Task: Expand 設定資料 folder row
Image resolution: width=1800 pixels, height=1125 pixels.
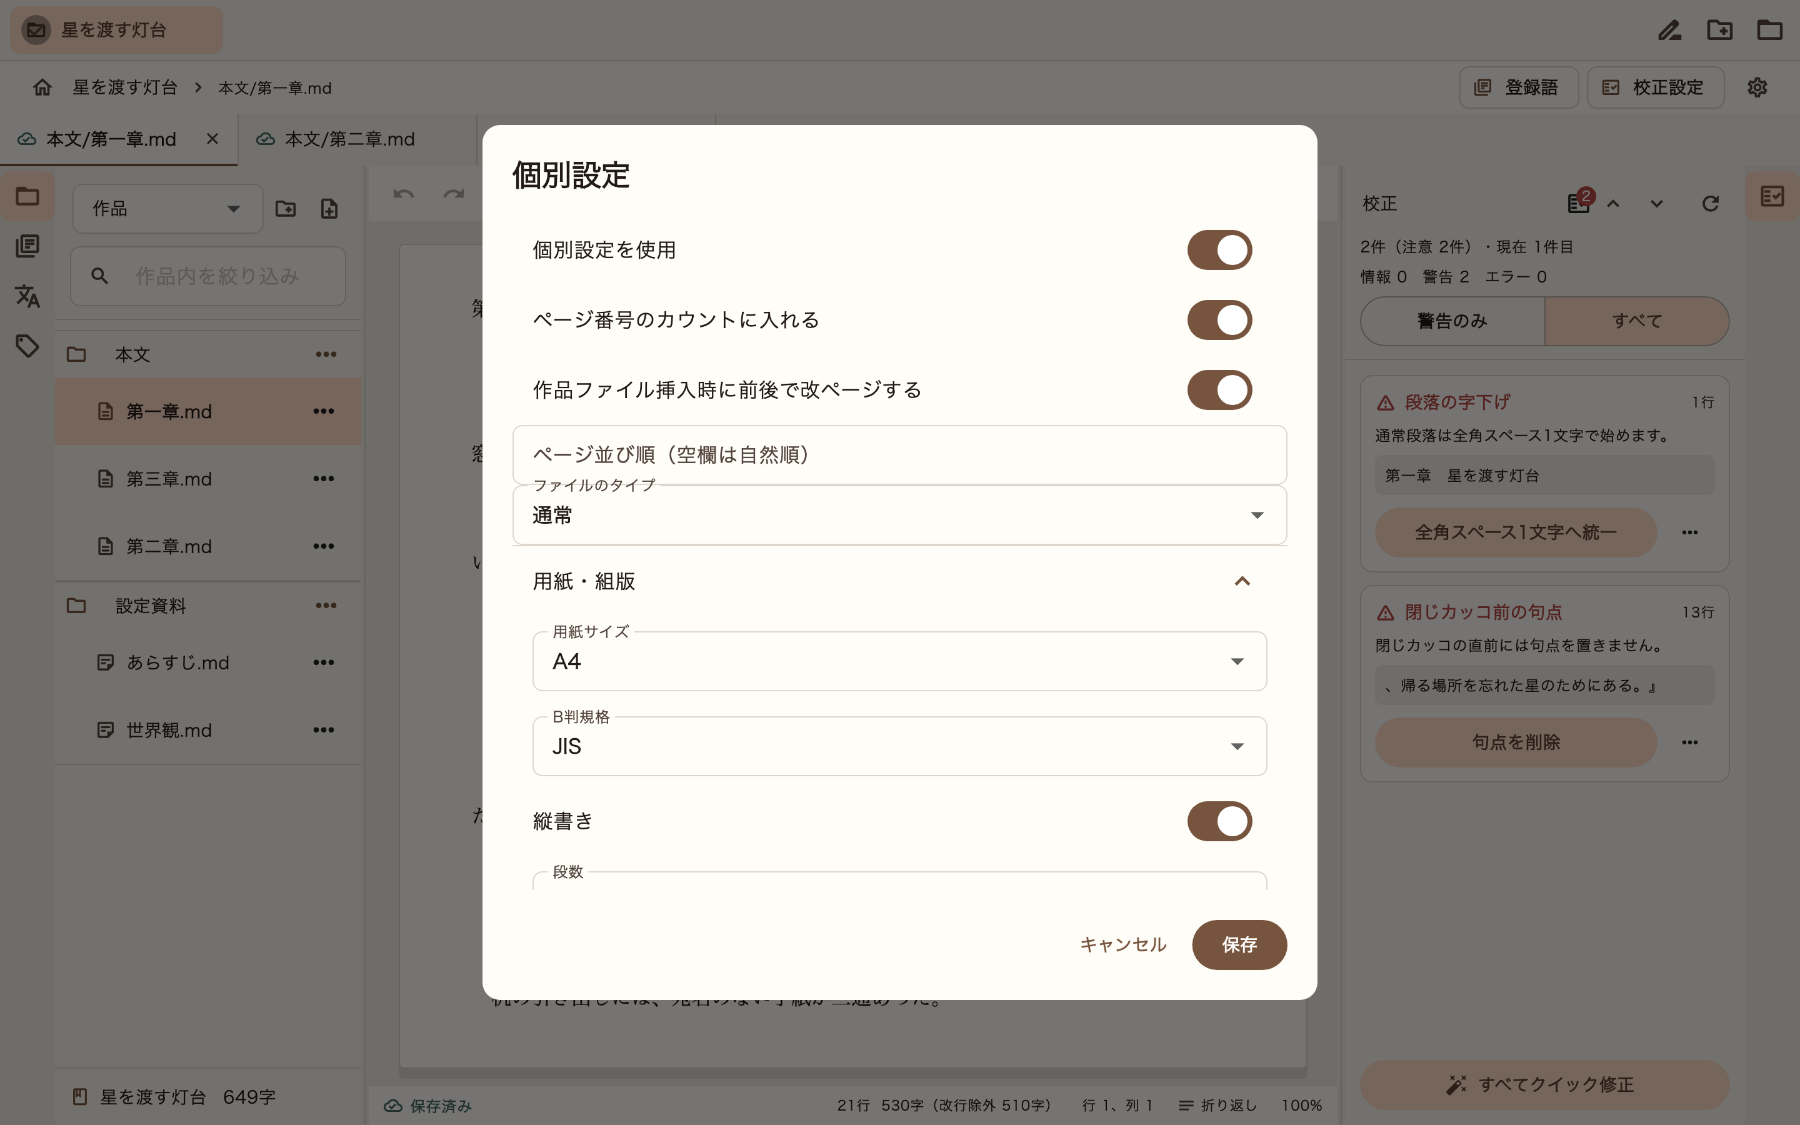Action: point(208,606)
